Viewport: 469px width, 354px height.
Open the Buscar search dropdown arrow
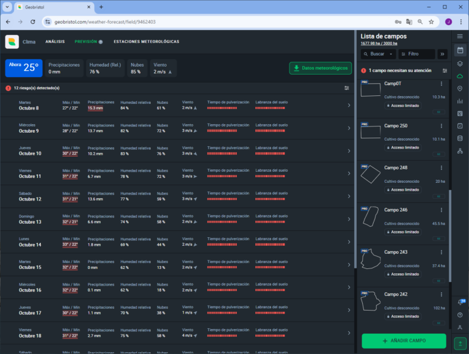[x=390, y=54]
